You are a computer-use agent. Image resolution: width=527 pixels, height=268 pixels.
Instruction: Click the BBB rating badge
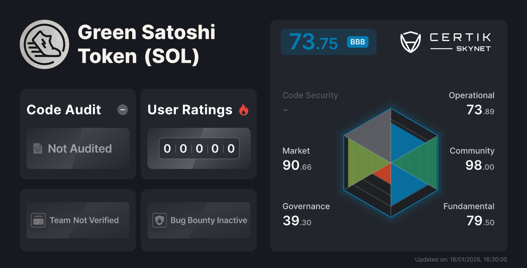click(357, 42)
